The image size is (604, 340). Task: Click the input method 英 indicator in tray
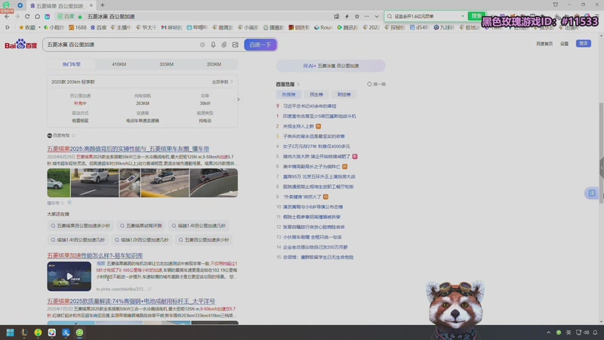click(x=569, y=332)
